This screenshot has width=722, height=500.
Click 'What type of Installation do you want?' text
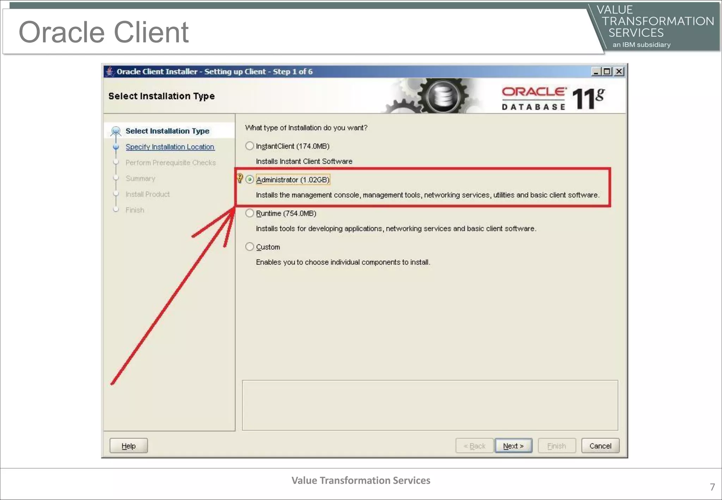(x=306, y=128)
